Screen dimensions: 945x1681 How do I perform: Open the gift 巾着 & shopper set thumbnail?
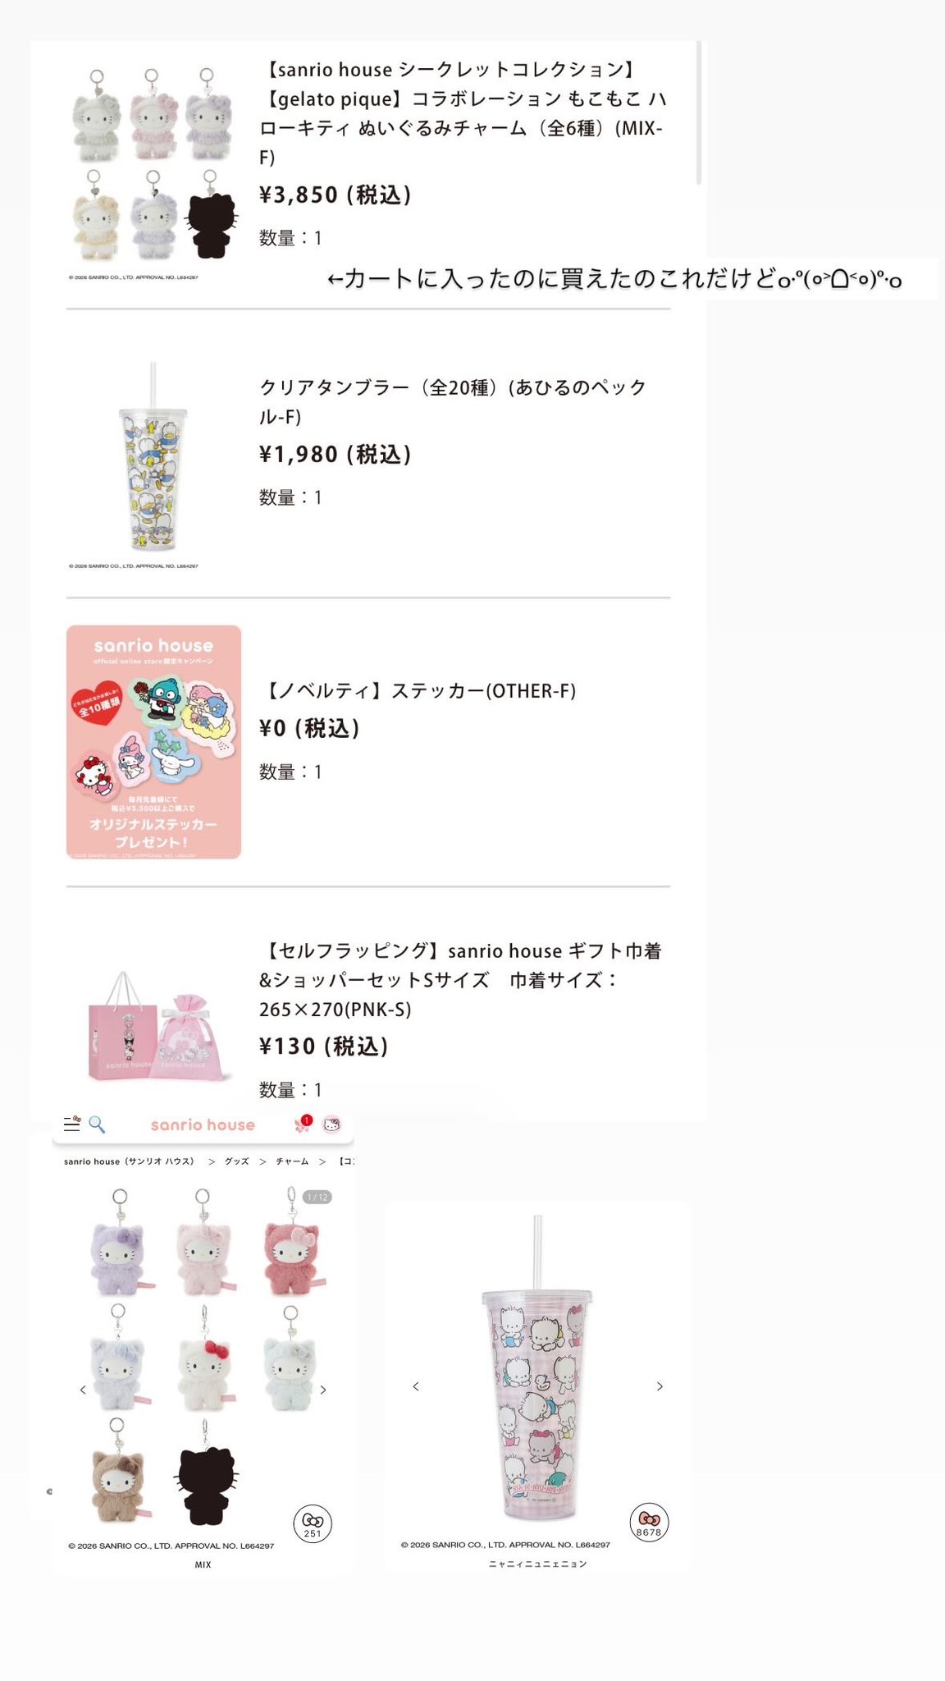(153, 1026)
